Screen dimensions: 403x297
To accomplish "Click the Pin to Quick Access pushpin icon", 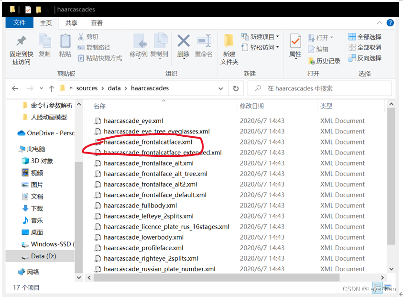I will [22, 41].
